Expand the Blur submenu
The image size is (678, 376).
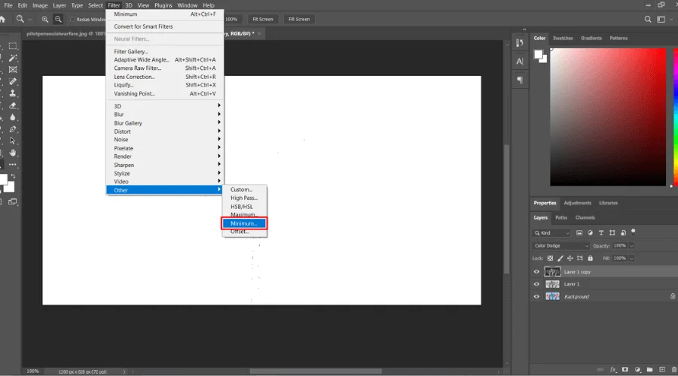point(164,114)
